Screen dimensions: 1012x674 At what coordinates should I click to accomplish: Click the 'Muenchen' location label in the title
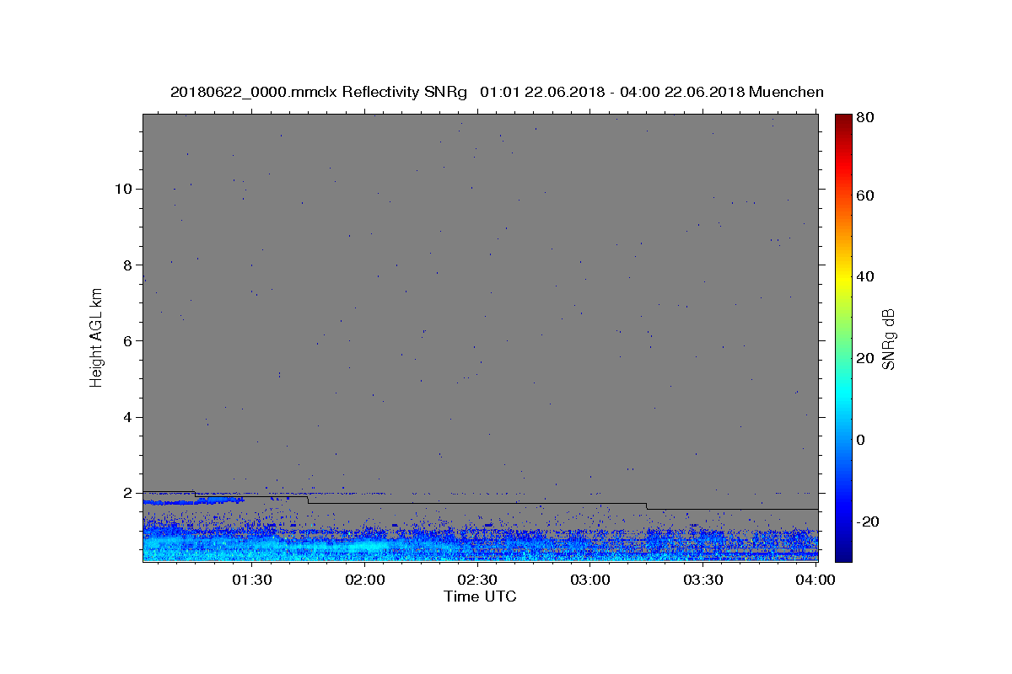point(786,92)
